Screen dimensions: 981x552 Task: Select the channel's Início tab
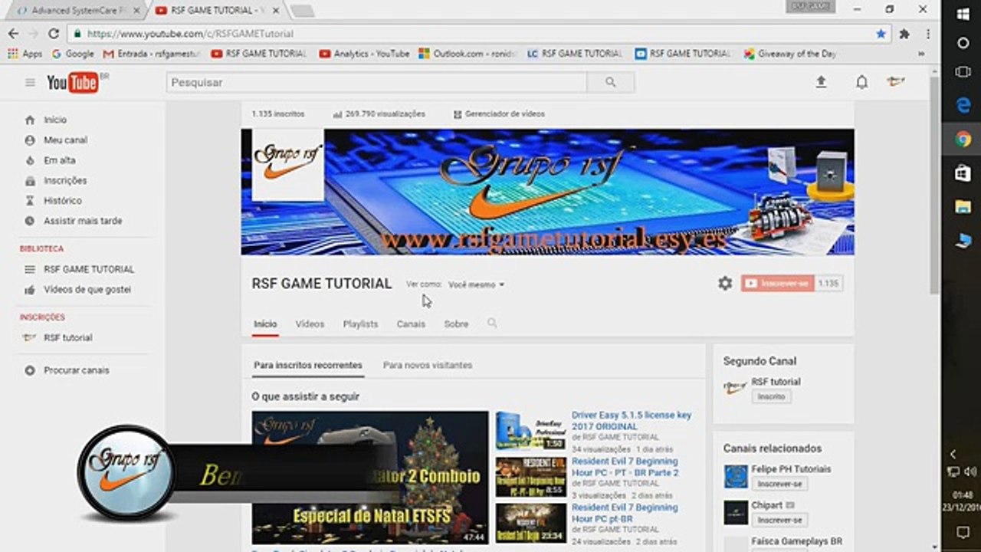(265, 324)
